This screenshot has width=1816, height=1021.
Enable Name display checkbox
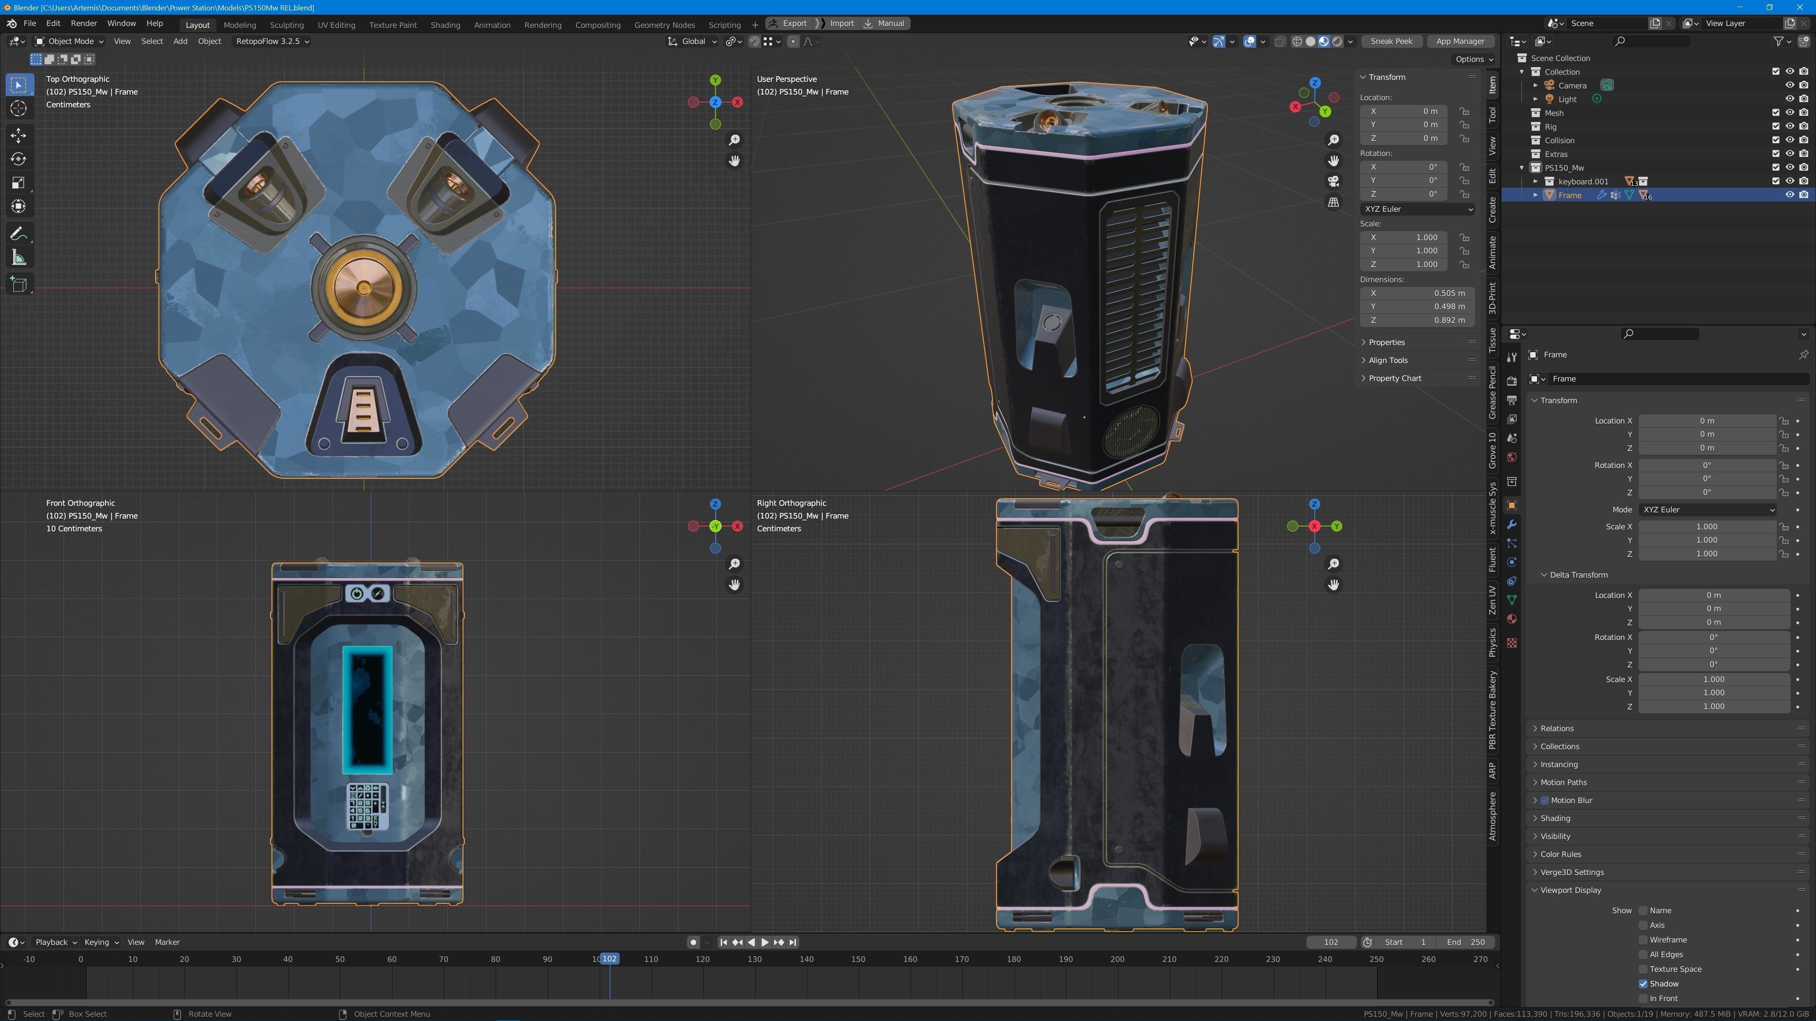pyautogui.click(x=1643, y=910)
